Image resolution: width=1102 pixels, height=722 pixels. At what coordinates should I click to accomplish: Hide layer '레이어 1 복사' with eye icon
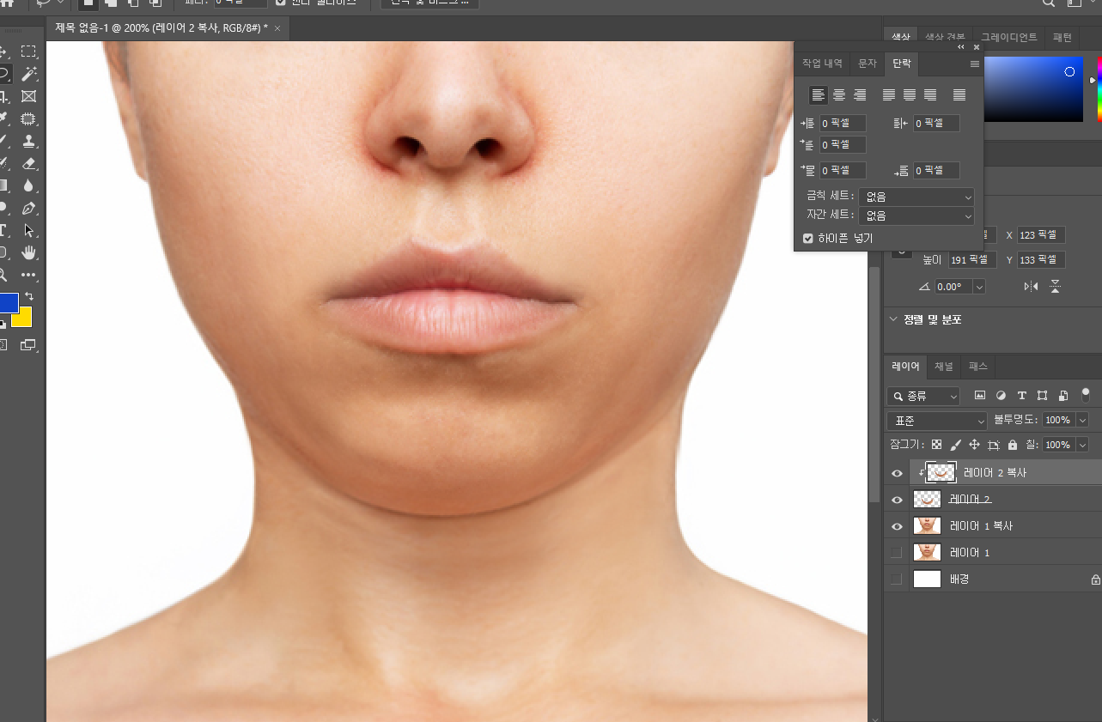pos(897,526)
